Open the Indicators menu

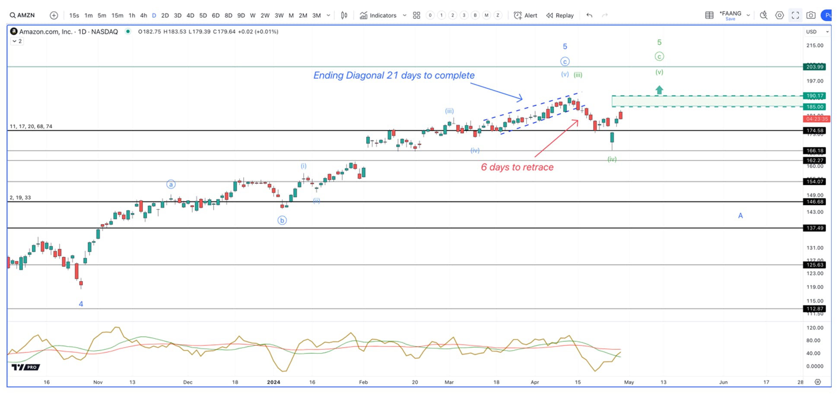coord(378,16)
